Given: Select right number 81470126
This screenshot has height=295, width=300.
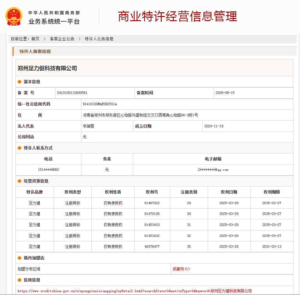Looking at the screenshot, I should pos(152,214).
